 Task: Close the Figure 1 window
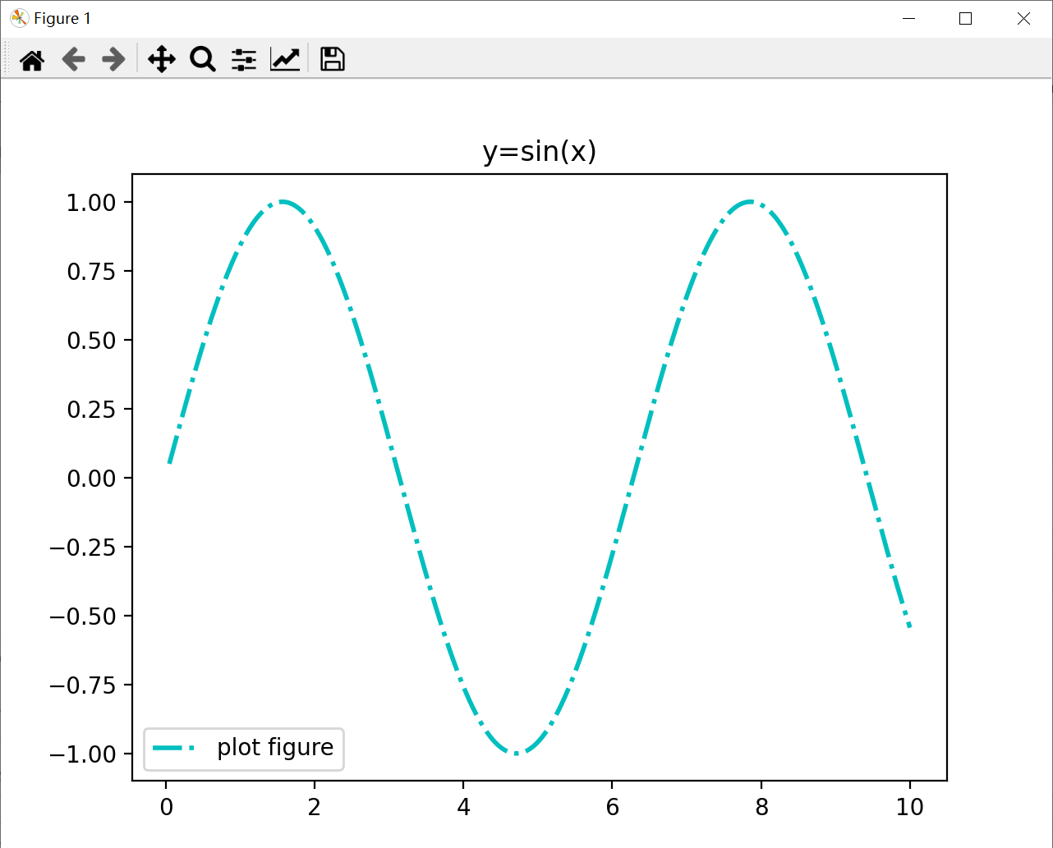pos(1023,18)
